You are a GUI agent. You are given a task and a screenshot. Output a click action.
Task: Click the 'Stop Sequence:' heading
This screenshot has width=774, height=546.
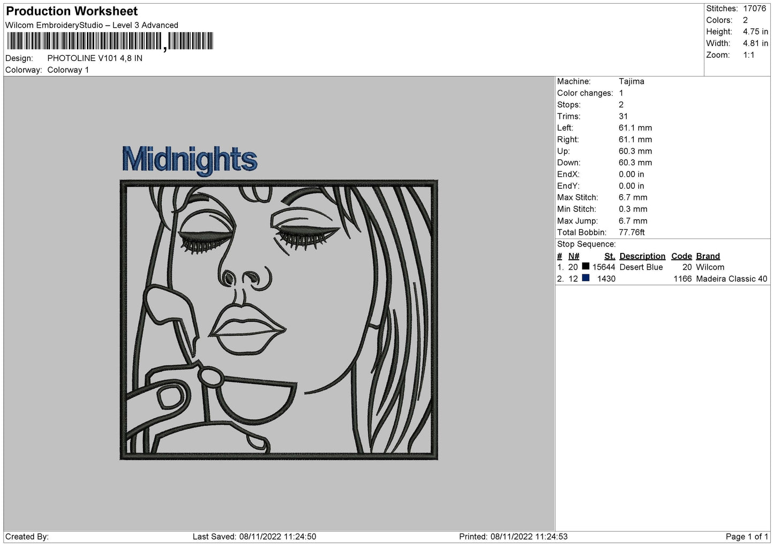click(587, 244)
